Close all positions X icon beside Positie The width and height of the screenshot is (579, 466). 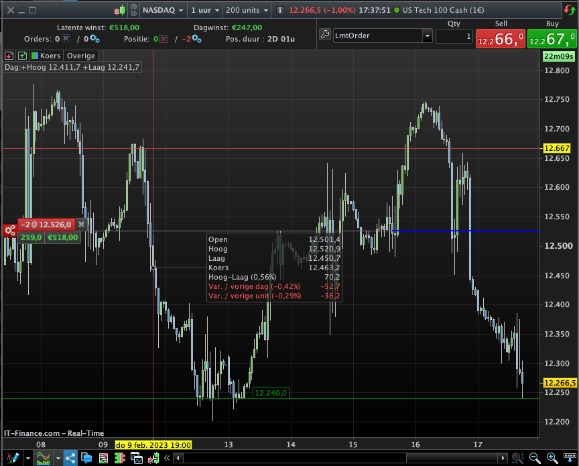point(164,39)
